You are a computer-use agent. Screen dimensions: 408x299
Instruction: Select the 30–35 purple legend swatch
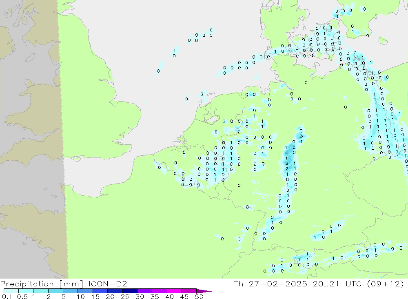[144, 291]
